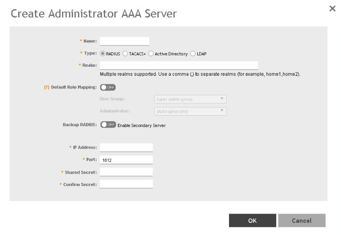Focus the Shared Secret field
This screenshot has height=235, width=341.
point(127,172)
